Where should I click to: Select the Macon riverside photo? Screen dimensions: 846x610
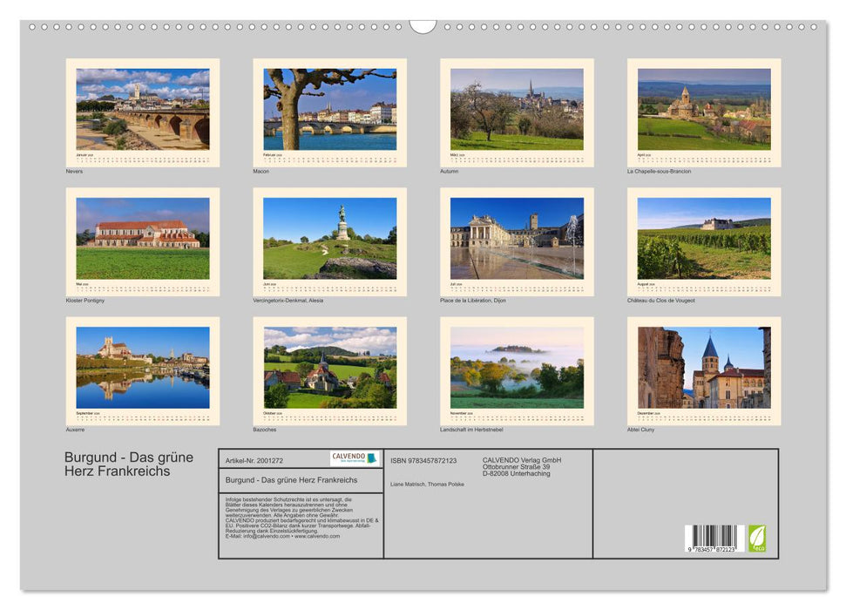329,109
